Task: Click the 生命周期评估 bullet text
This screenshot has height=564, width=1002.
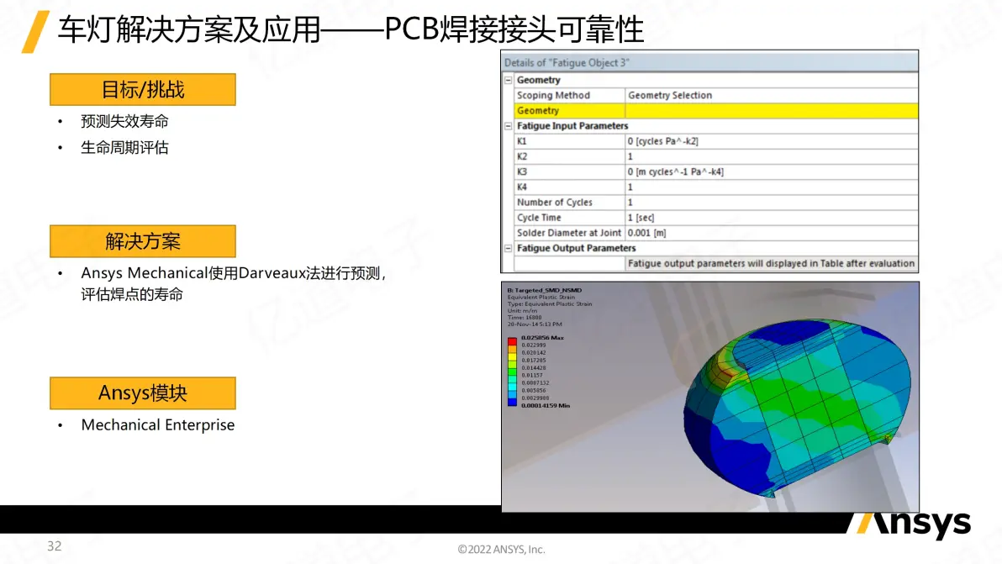Action: (x=124, y=148)
